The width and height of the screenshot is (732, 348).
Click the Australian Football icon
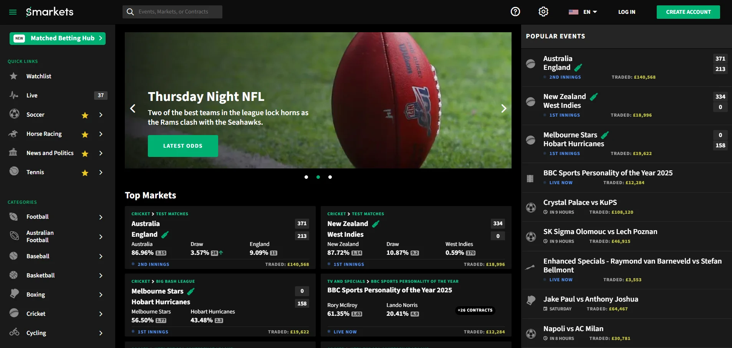coord(14,236)
